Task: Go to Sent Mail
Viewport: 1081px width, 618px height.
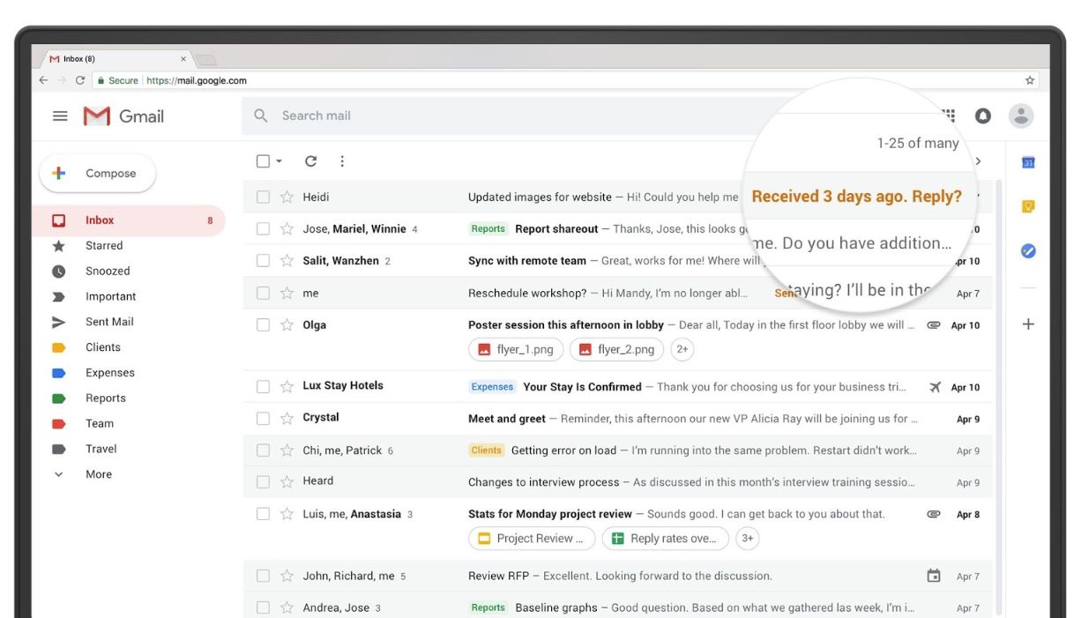Action: 109,322
